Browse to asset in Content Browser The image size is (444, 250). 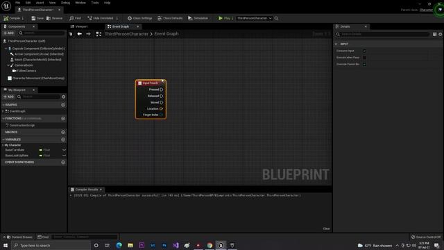54,18
